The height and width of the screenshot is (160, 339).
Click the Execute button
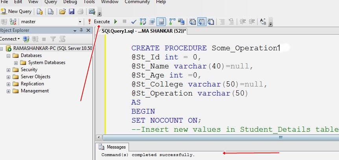[x=99, y=22]
